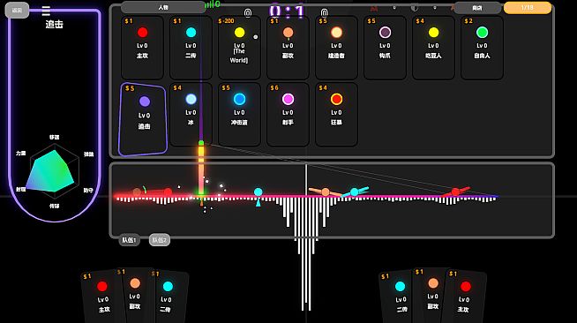577x323 pixels.
Task: Open the hamburger menu above 追击 title
Action: coord(46,11)
